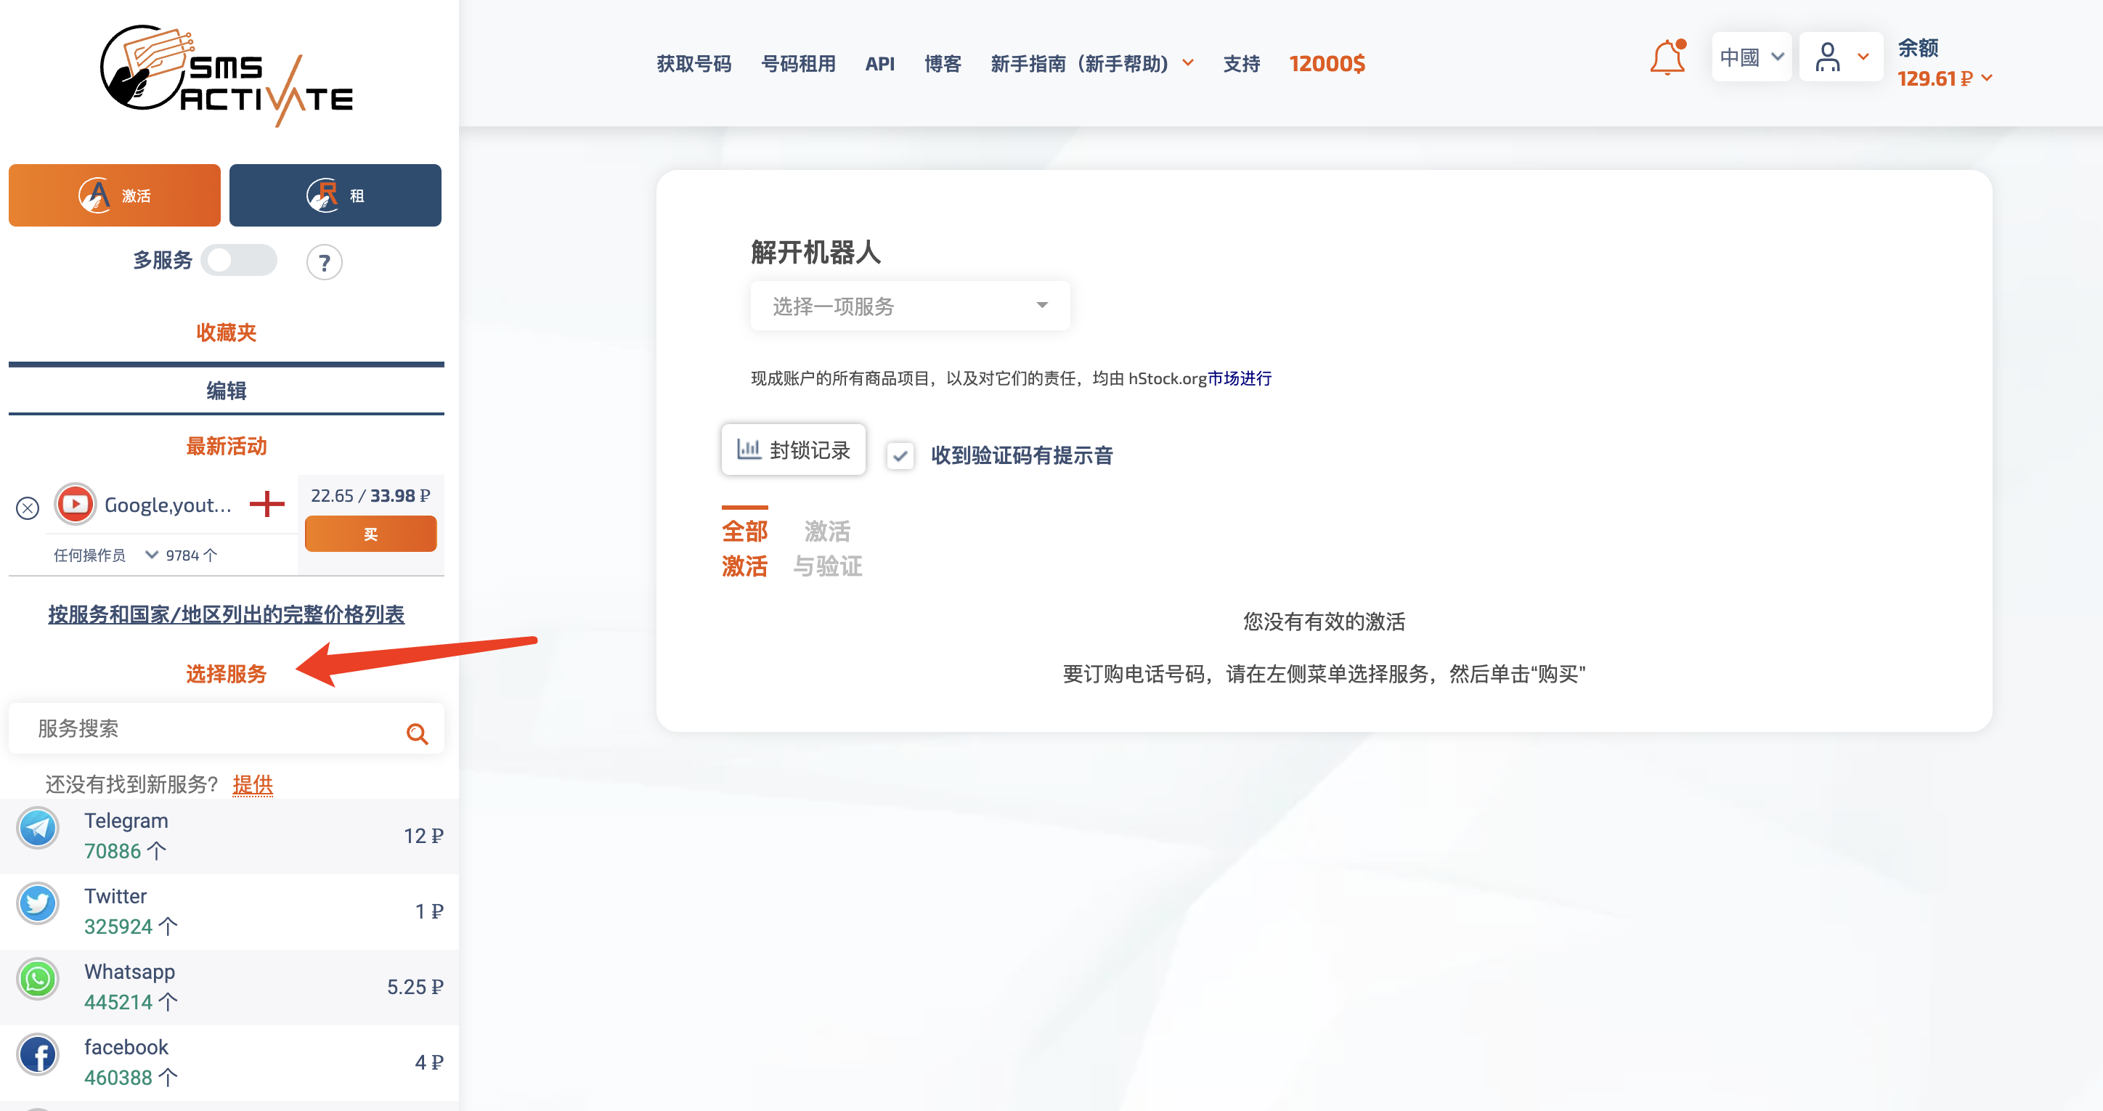This screenshot has height=1111, width=2103.
Task: Uncheck 收到验证码有提示音 checkbox
Action: point(900,455)
